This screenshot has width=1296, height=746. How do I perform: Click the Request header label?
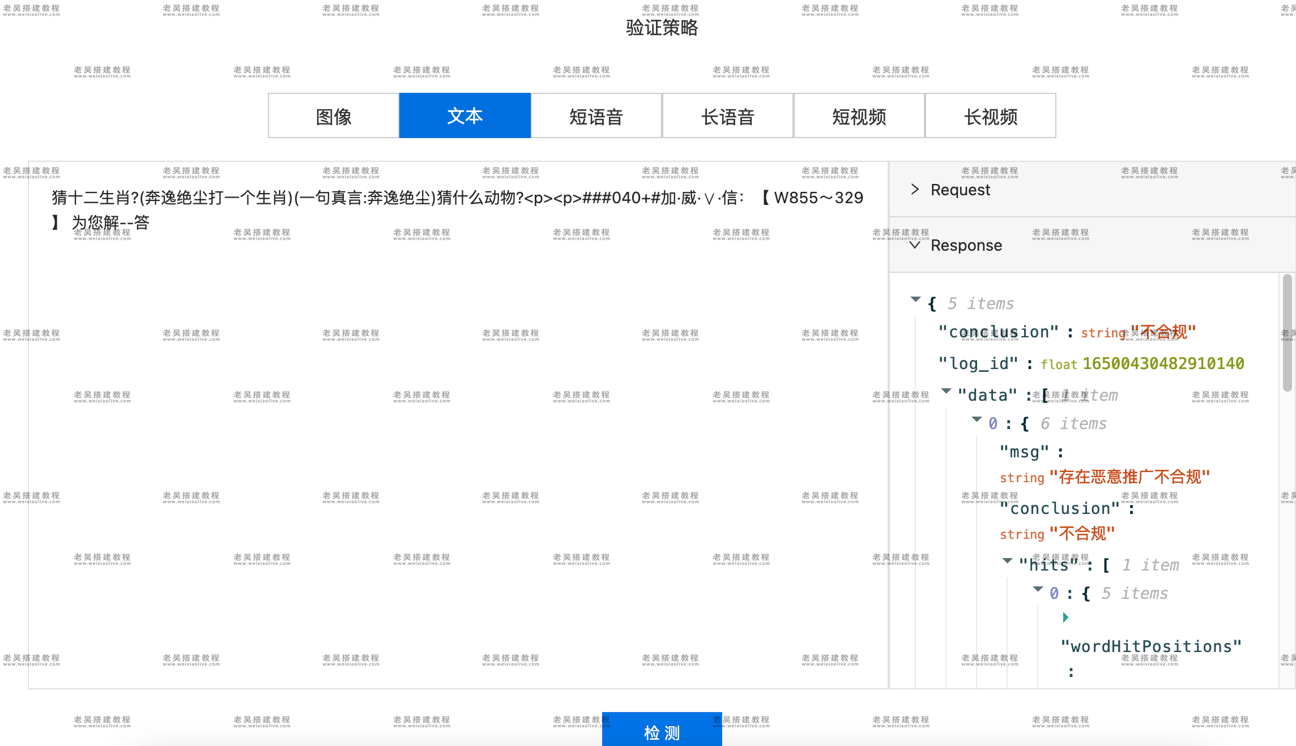pyautogui.click(x=960, y=190)
